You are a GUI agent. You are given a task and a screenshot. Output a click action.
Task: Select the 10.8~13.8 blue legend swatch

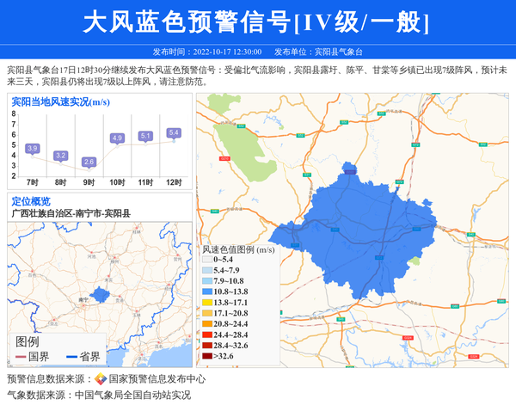click(207, 292)
